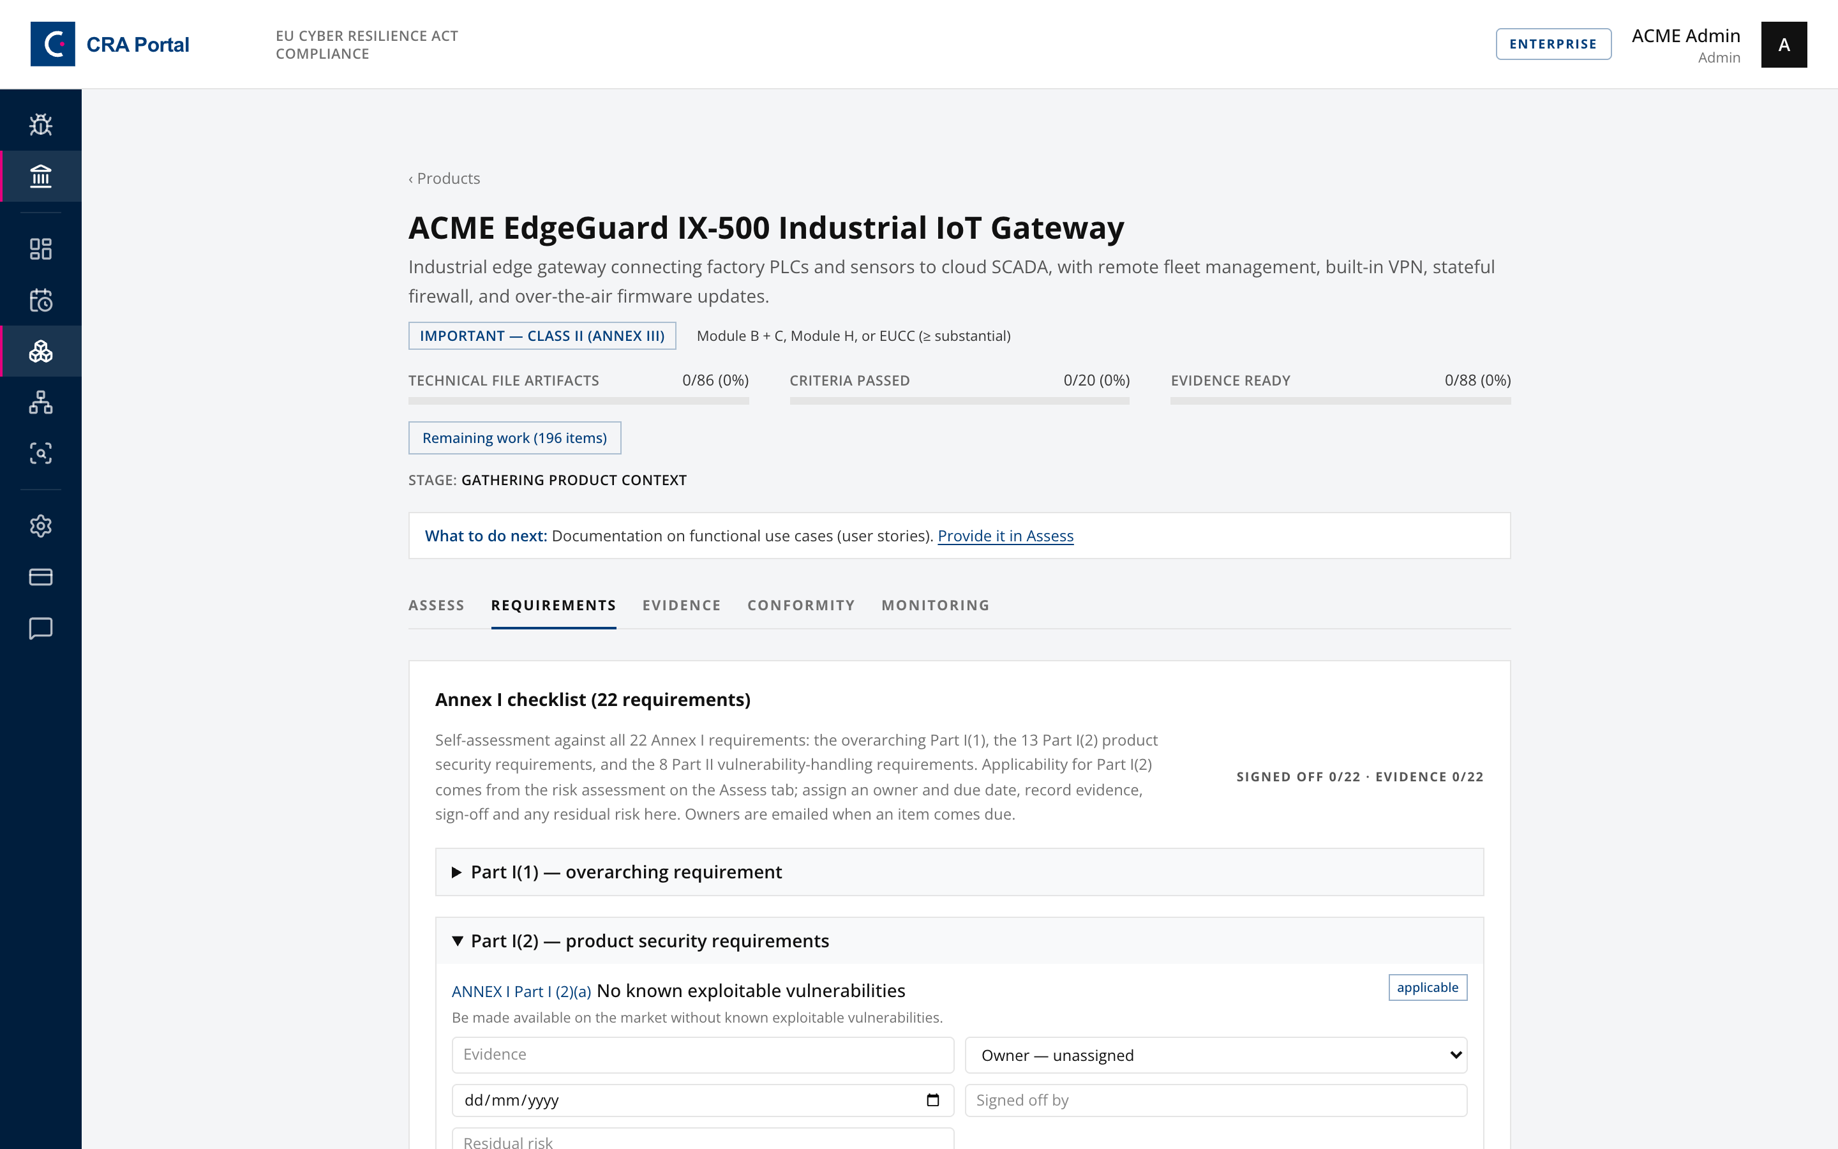1838x1149 pixels.
Task: Click the 'SIGNED OFF 0/22 · EVIDENCE 0/22' counter
Action: tap(1359, 777)
